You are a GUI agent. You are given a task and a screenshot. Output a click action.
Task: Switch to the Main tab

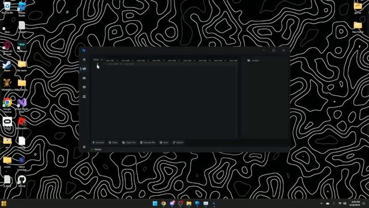pyautogui.click(x=96, y=60)
